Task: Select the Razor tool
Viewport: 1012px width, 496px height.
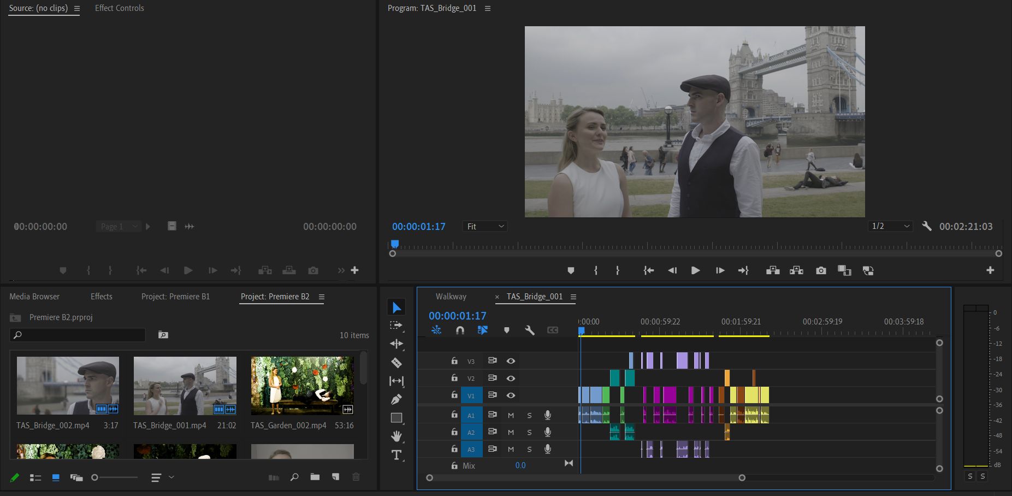Action: coord(396,363)
